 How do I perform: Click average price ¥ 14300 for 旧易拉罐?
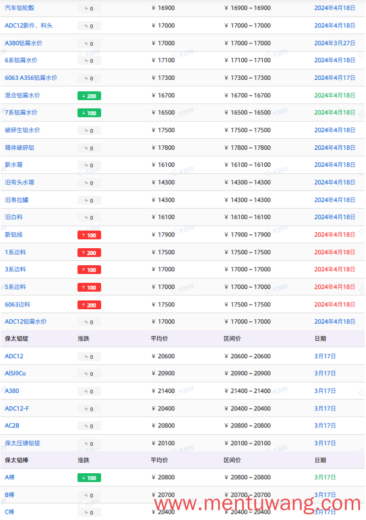click(163, 200)
